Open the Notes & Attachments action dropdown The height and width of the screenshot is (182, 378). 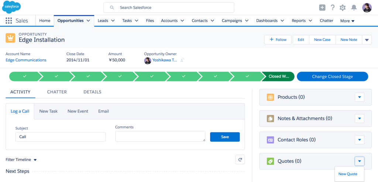(360, 118)
